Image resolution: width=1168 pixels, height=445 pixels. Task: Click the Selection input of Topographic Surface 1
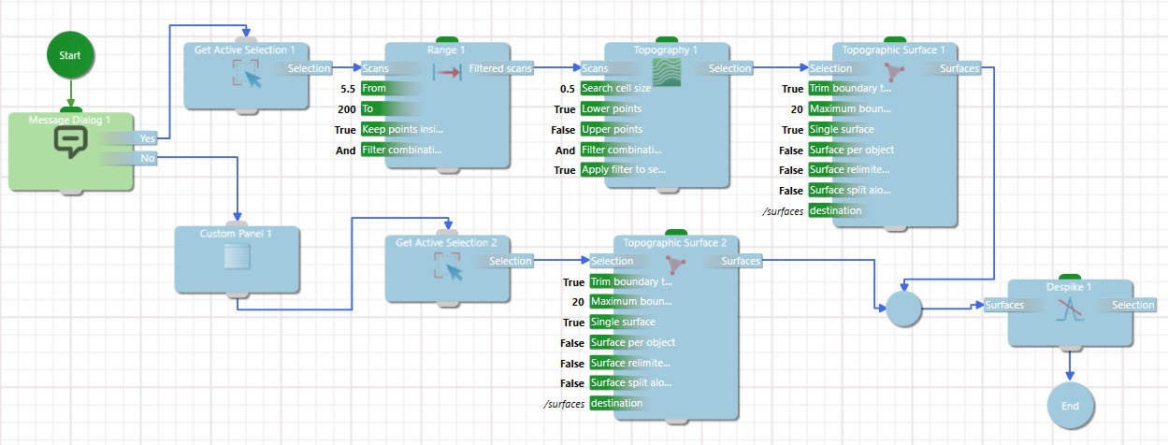(x=839, y=68)
